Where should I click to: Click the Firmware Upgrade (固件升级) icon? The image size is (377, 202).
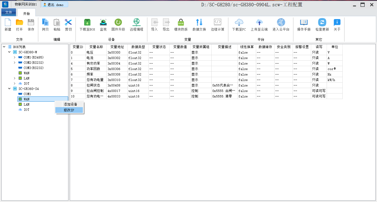pos(118,23)
